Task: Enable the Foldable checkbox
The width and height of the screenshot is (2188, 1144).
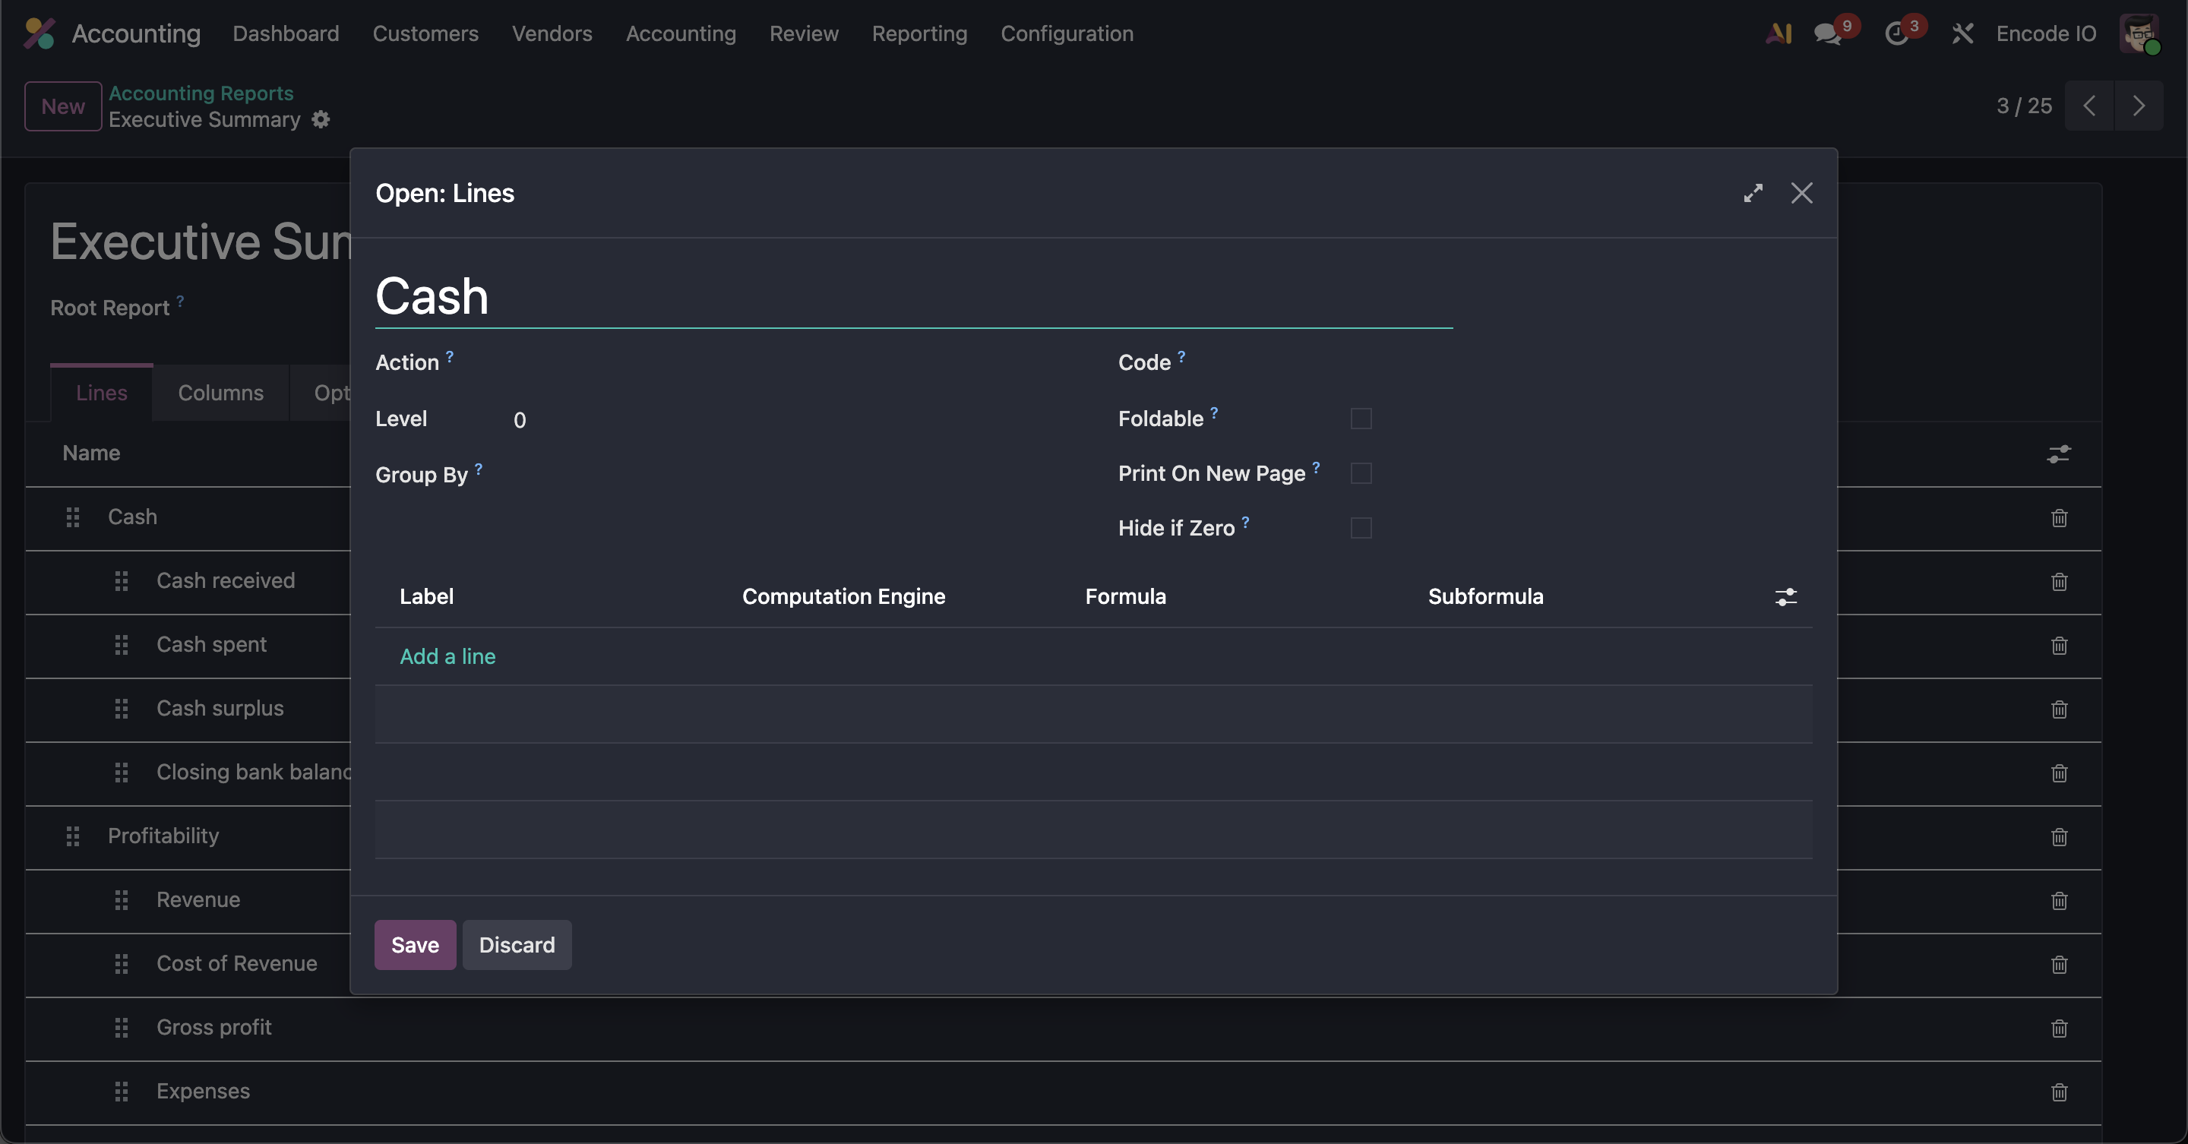Action: pos(1361,419)
